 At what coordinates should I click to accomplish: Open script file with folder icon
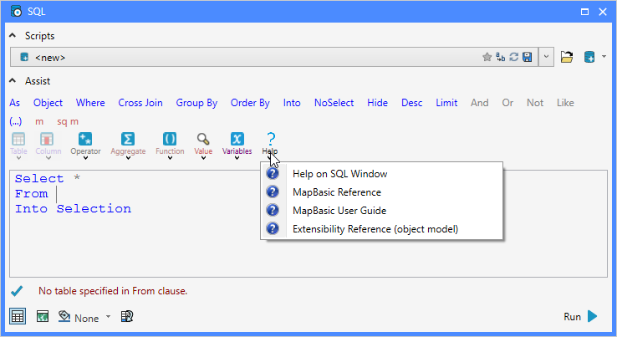[x=567, y=57]
